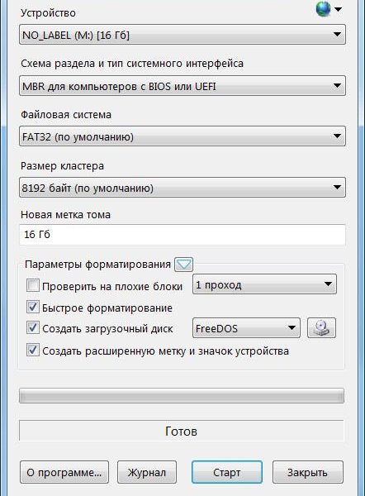The height and width of the screenshot is (496, 365).
Task: Uncheck 'Быстрое форматирование' checkbox
Action: point(33,307)
